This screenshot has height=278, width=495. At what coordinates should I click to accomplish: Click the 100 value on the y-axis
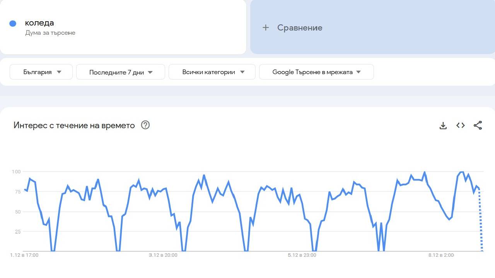pos(16,171)
